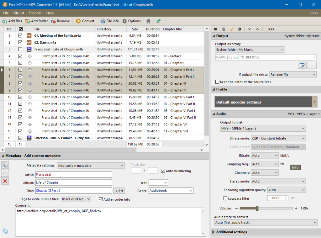The image size is (321, 238).
Task: Click the Volume minus button
Action: point(236,208)
